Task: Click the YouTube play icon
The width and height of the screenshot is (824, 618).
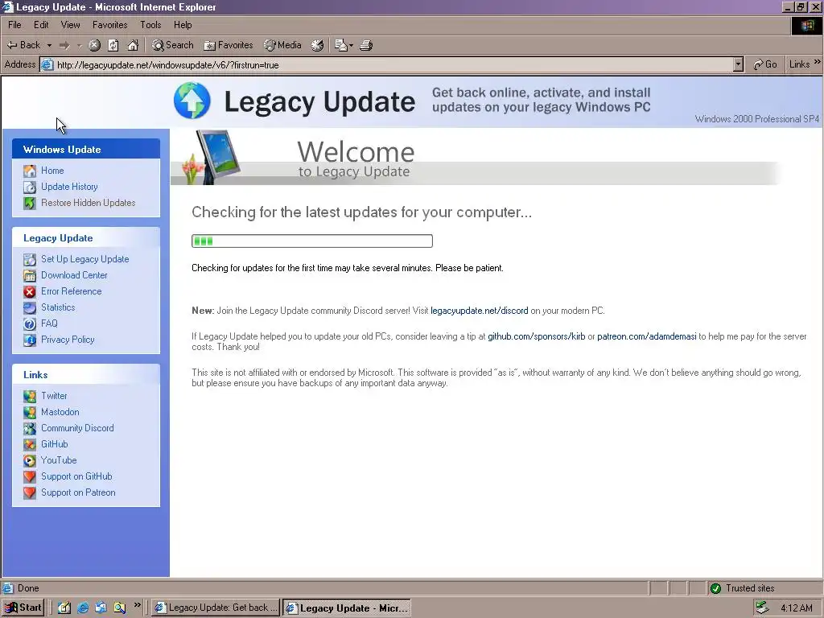Action: coord(30,460)
